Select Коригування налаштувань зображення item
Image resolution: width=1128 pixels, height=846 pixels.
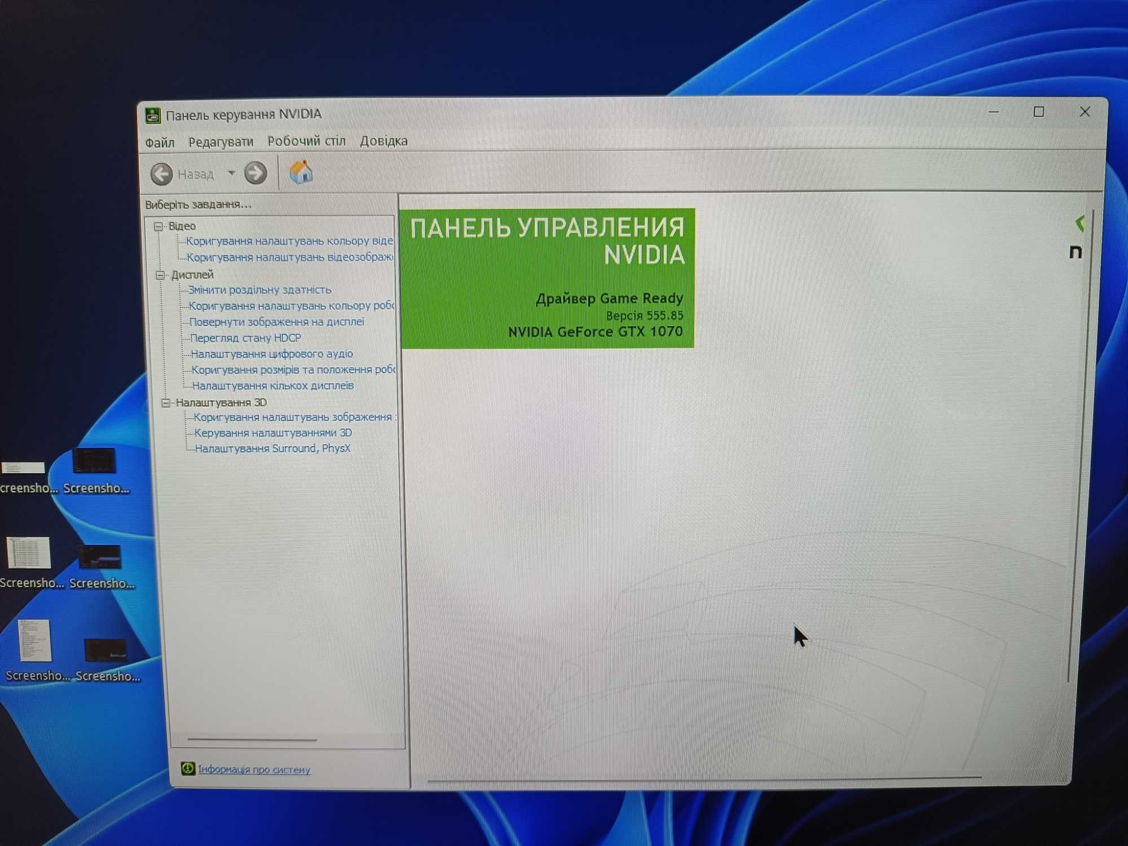point(294,417)
